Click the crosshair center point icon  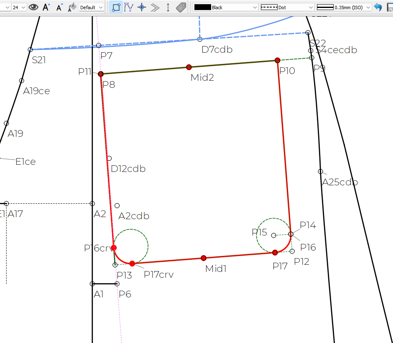click(142, 7)
